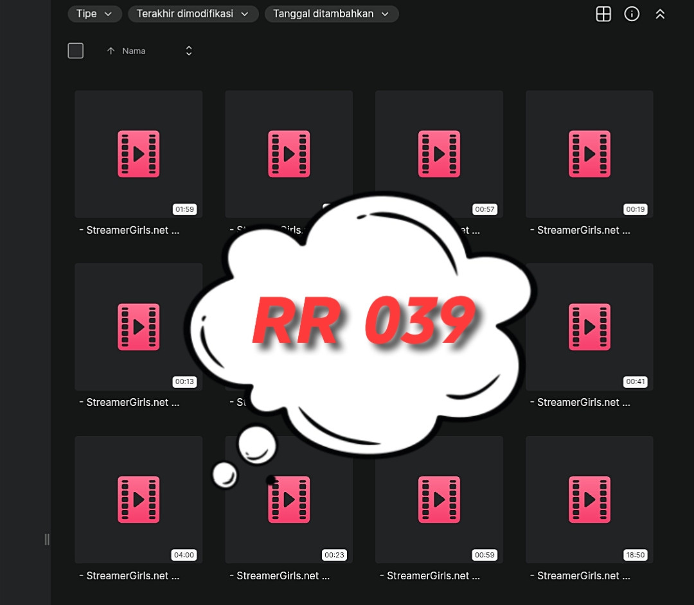Open the file details info icon

pyautogui.click(x=632, y=14)
